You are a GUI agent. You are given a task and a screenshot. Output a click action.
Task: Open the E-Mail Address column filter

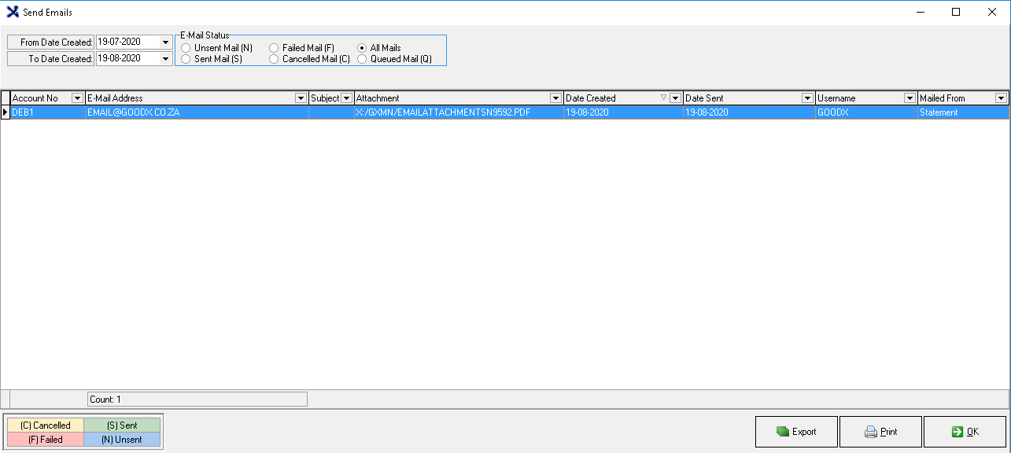[301, 98]
